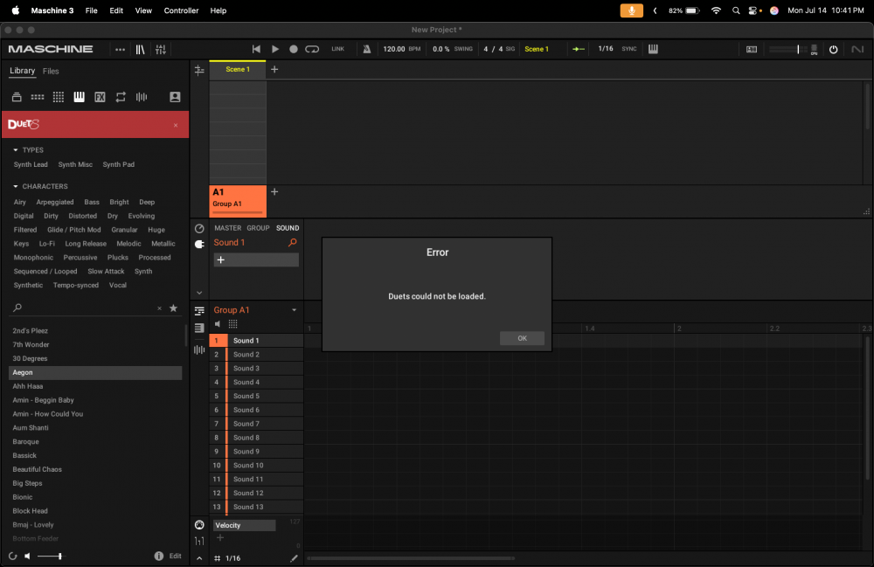
Task: Open the arranger view toggle icon
Action: pos(199,70)
